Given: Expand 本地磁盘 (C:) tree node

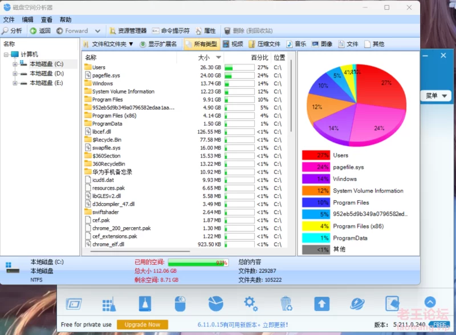Looking at the screenshot, I should (15, 64).
